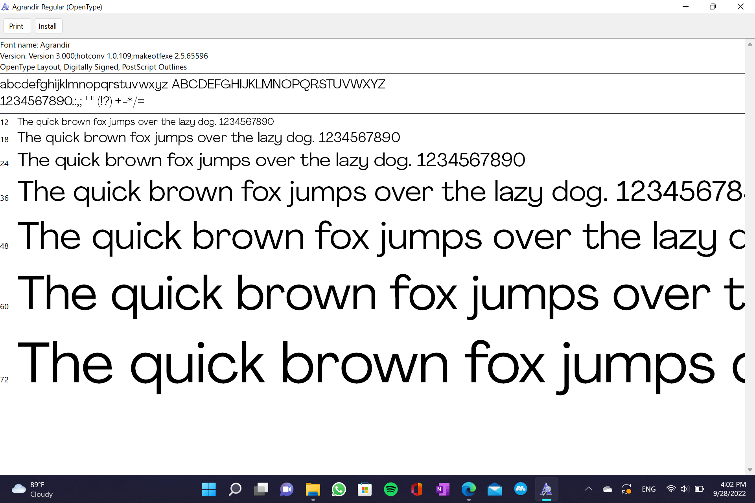Viewport: 755px width, 503px height.
Task: Click the Windows Start button
Action: pyautogui.click(x=209, y=489)
